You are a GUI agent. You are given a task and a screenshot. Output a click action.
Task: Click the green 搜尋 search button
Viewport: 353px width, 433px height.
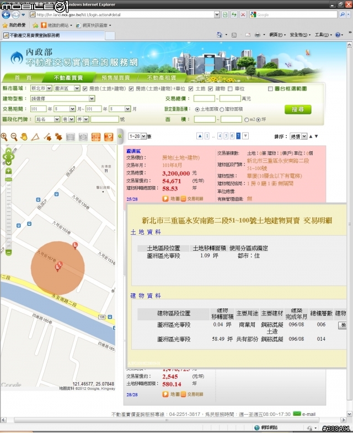(x=298, y=109)
